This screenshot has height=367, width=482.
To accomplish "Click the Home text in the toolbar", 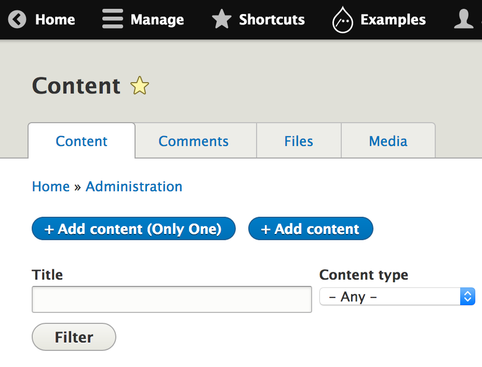I will pyautogui.click(x=55, y=20).
